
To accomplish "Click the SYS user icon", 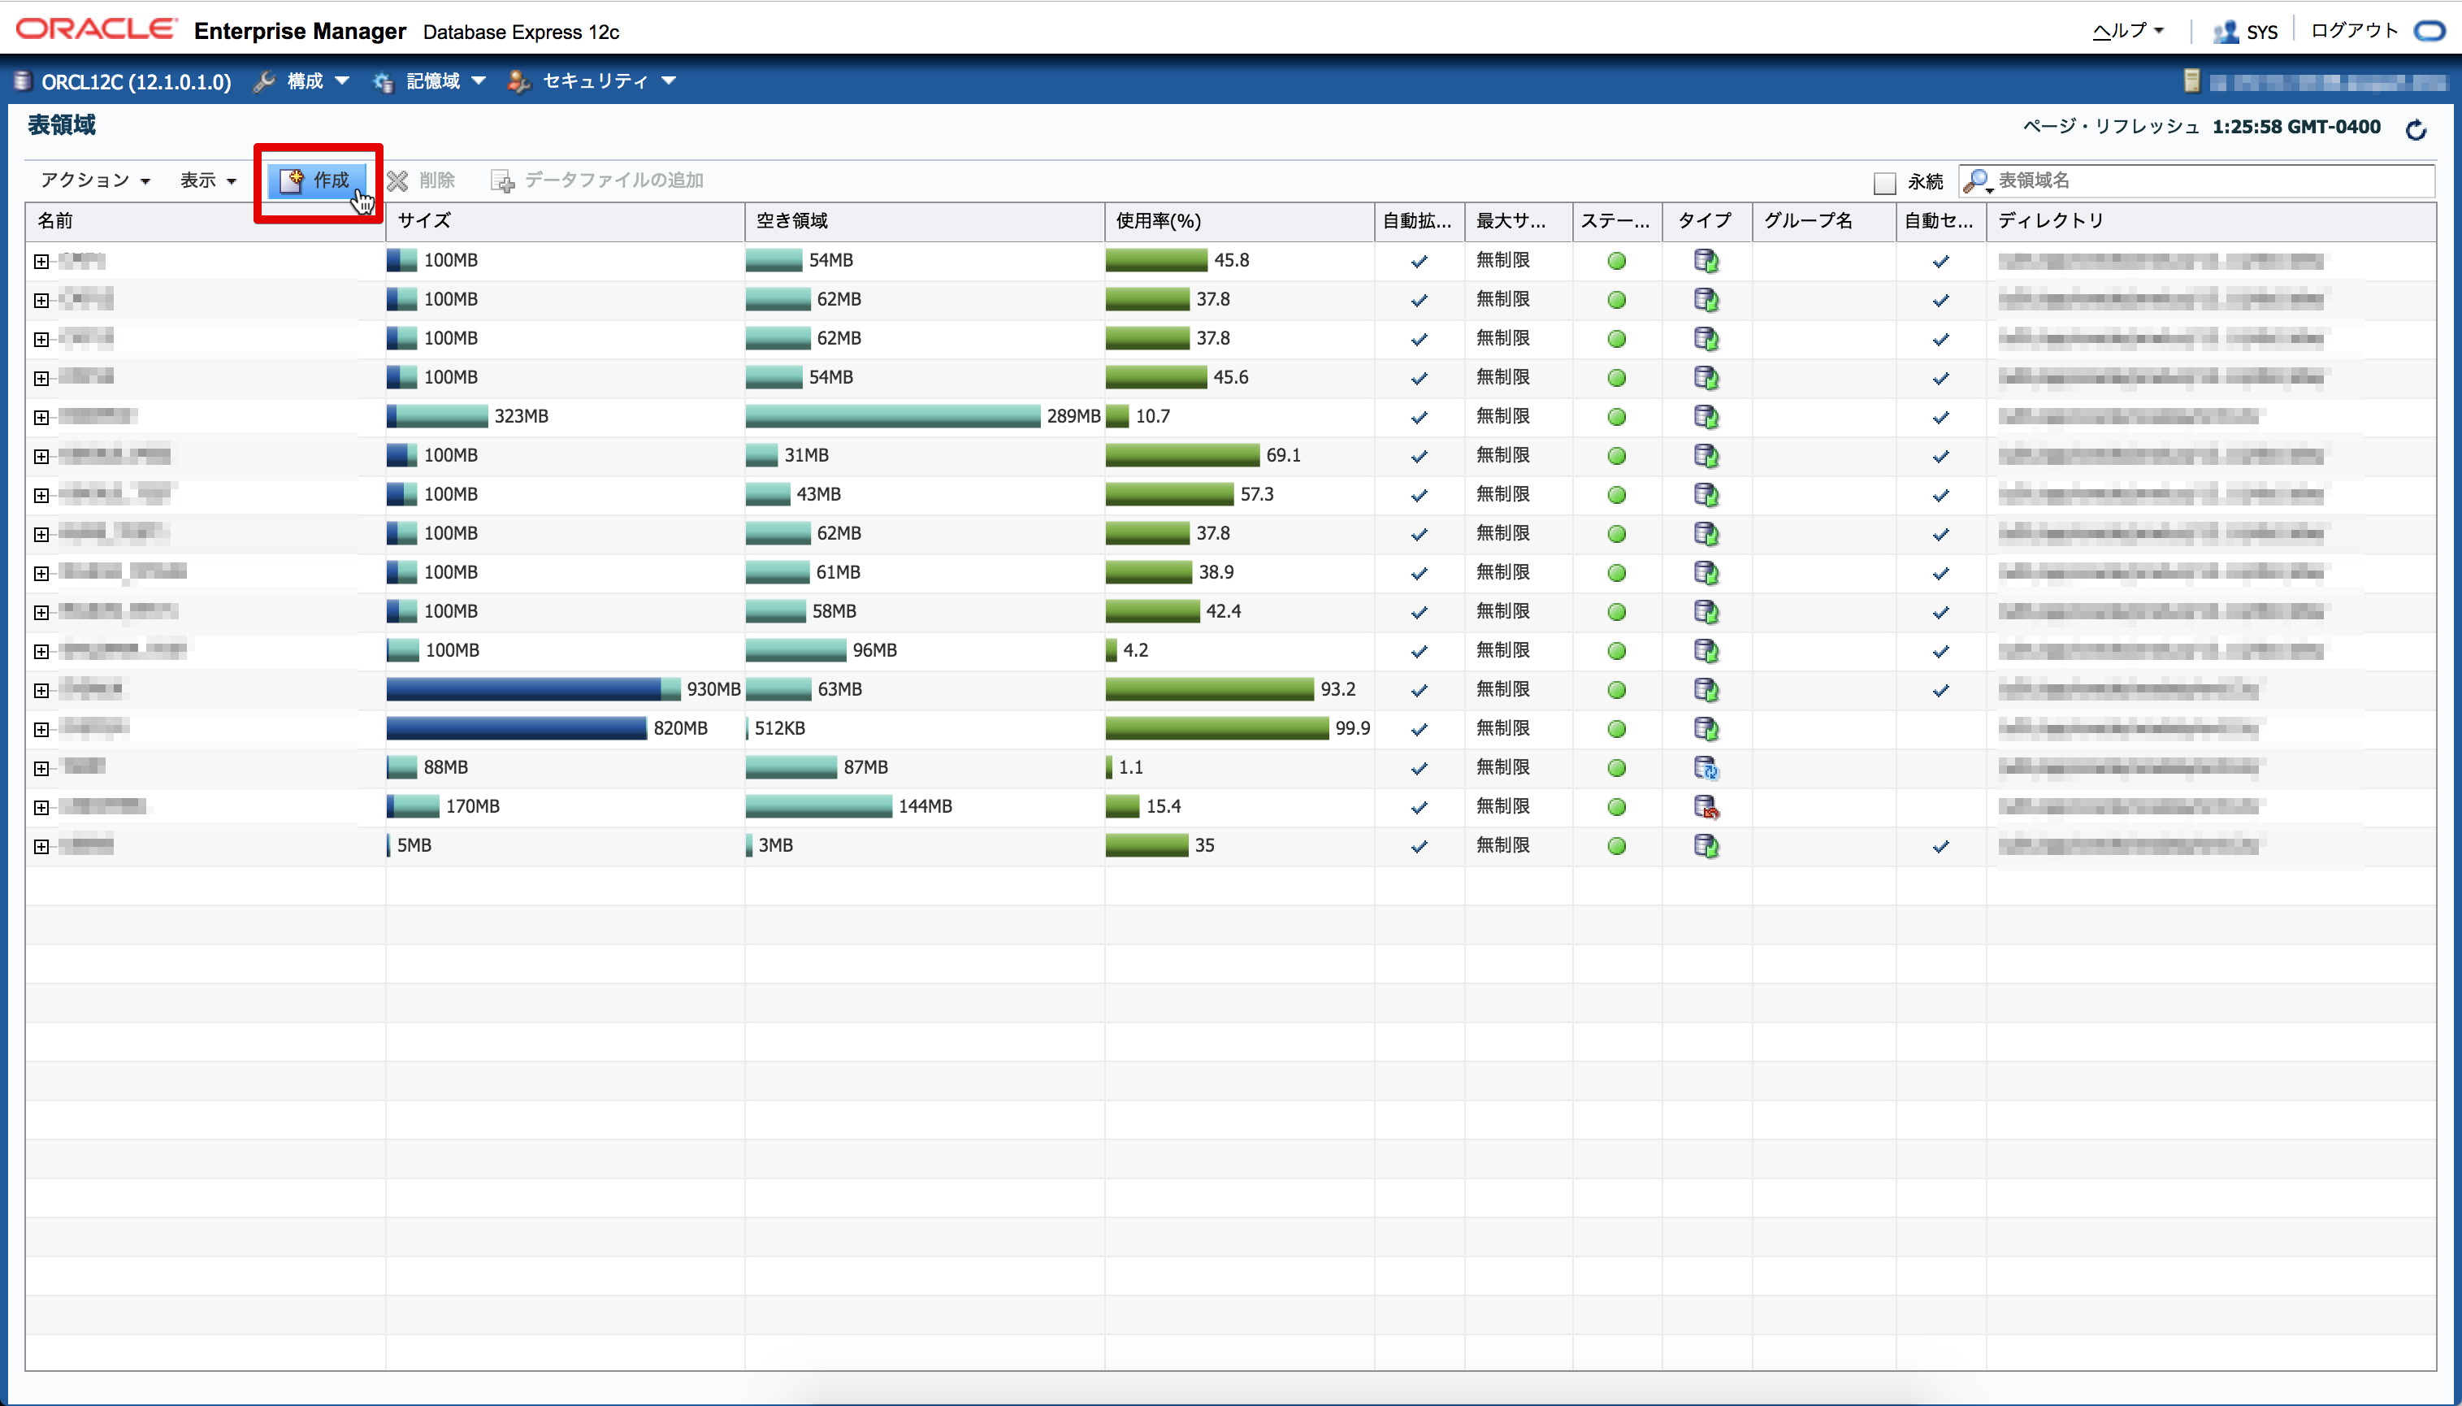I will pos(2226,32).
